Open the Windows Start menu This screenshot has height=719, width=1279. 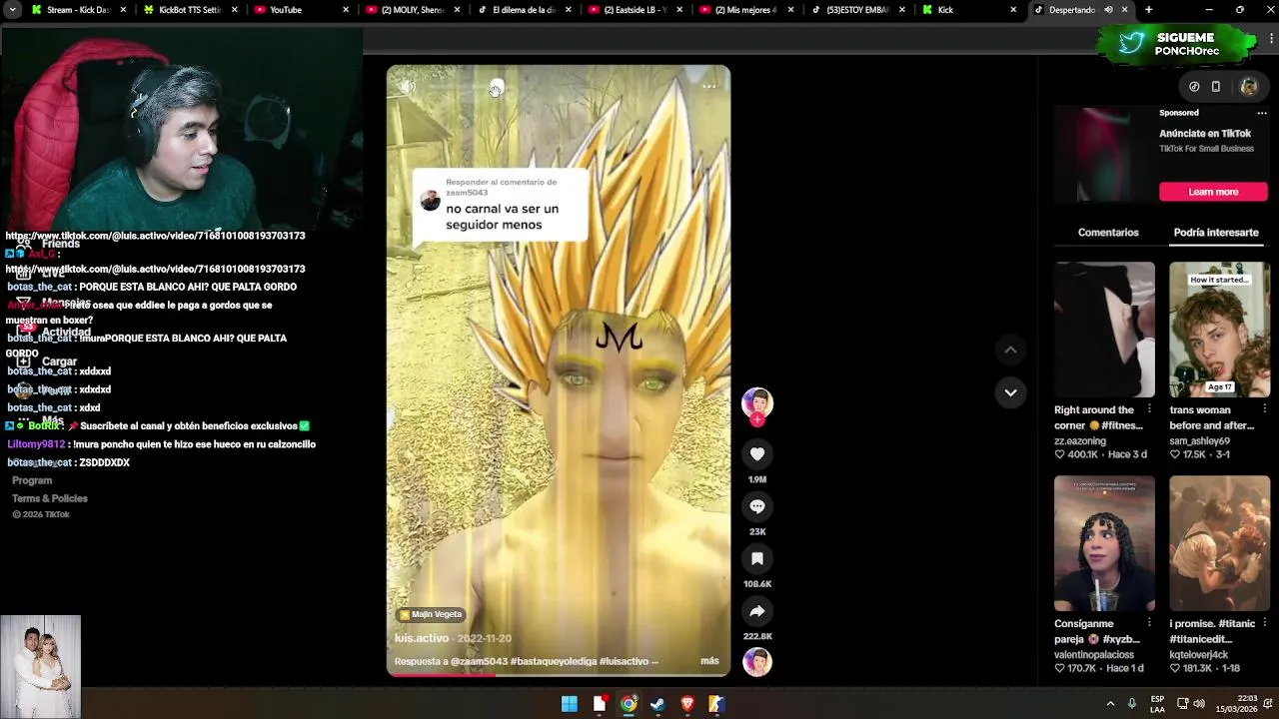pyautogui.click(x=570, y=704)
